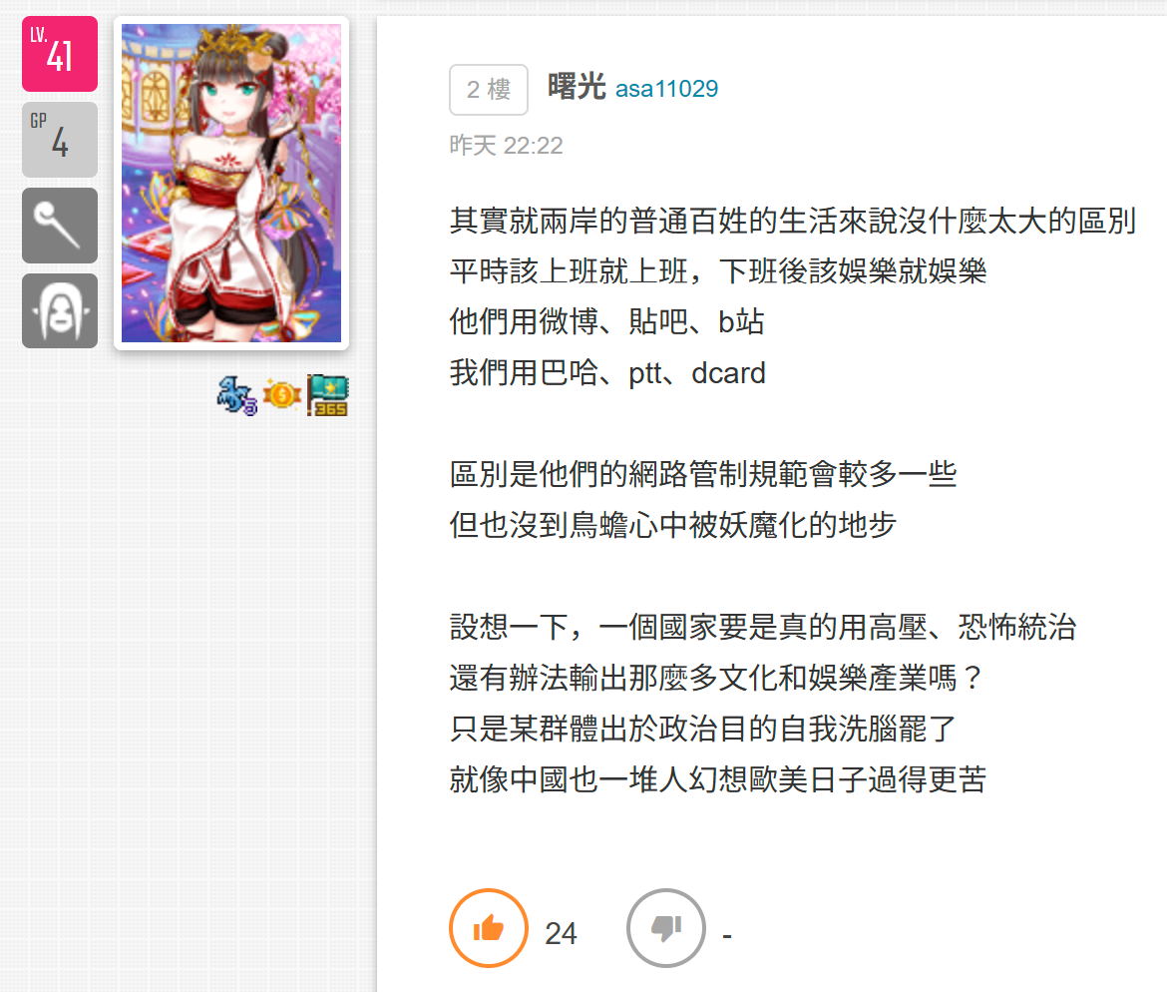Click the 昨天 22:22 post timestamp
Screen dimensions: 1167x992
pos(506,146)
